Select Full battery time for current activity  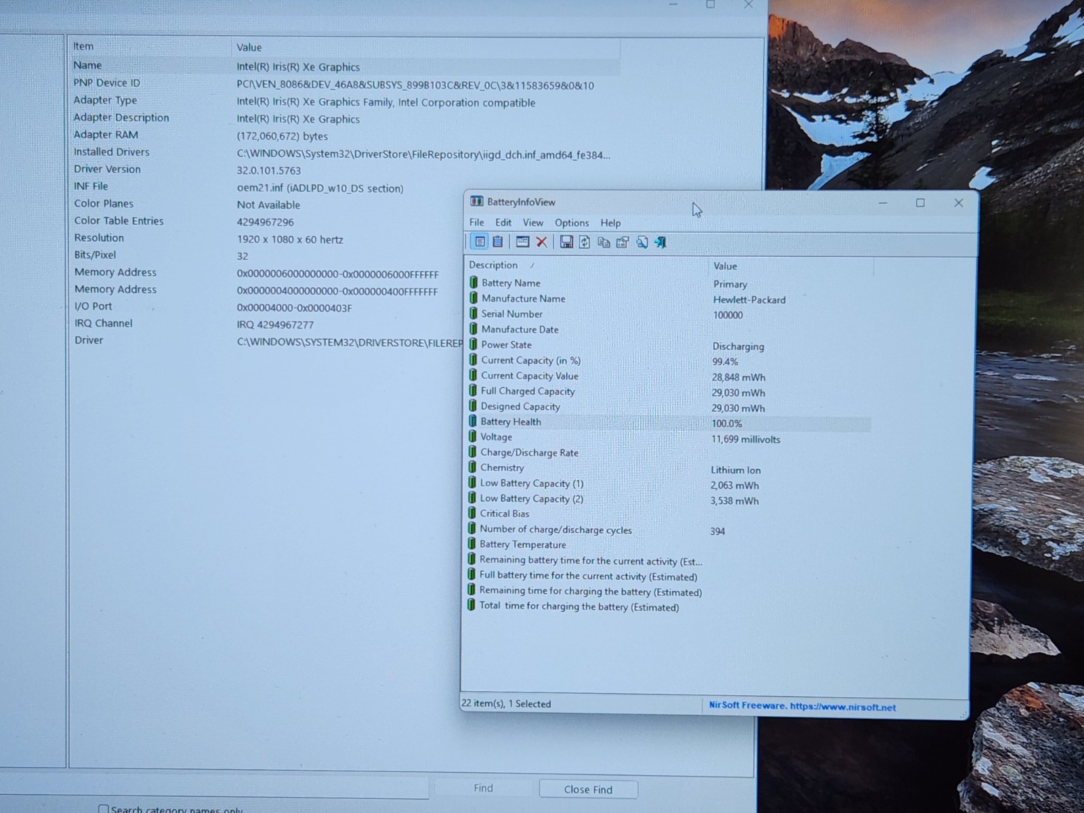pyautogui.click(x=668, y=576)
